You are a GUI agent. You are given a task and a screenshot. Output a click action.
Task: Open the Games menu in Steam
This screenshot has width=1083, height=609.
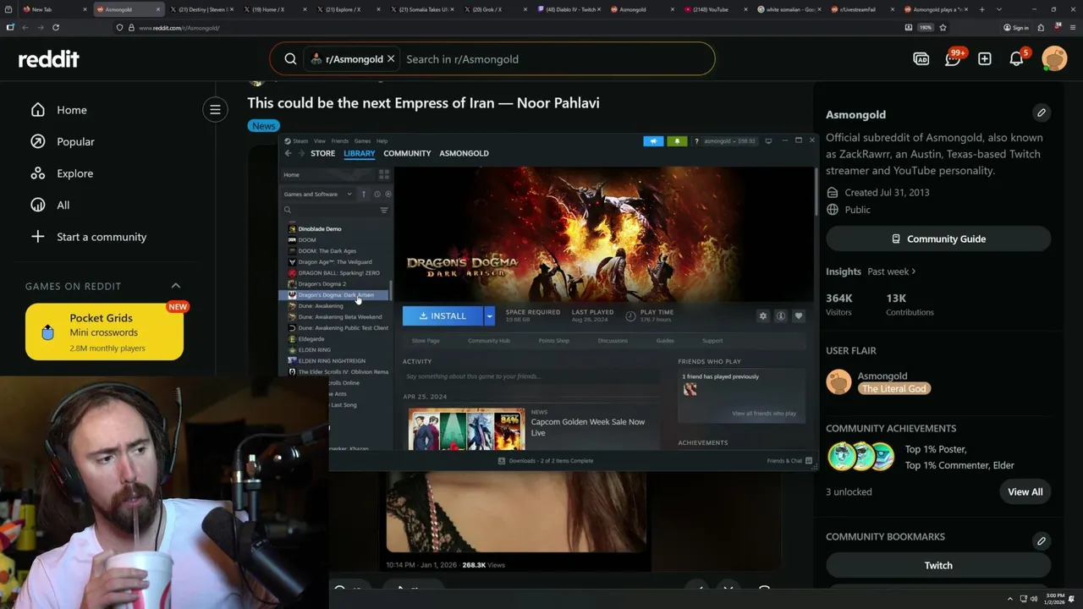click(x=362, y=141)
